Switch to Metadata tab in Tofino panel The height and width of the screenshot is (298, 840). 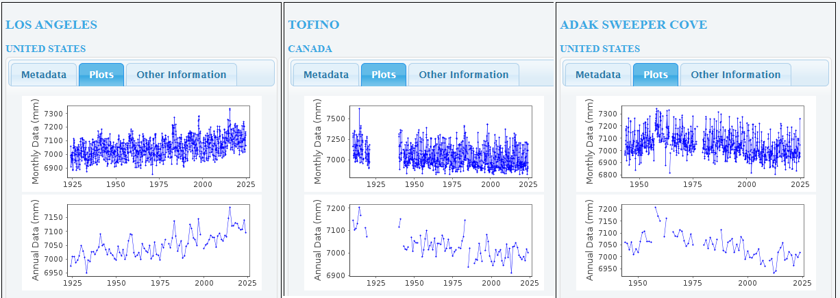pos(326,75)
